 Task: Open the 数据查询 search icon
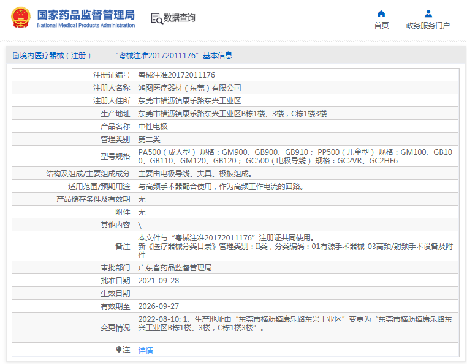(157, 18)
